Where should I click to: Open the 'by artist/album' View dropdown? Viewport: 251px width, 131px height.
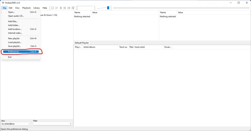(x=16, y=124)
